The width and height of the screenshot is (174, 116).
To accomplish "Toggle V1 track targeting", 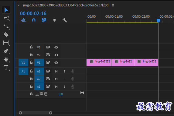I will [39, 62].
